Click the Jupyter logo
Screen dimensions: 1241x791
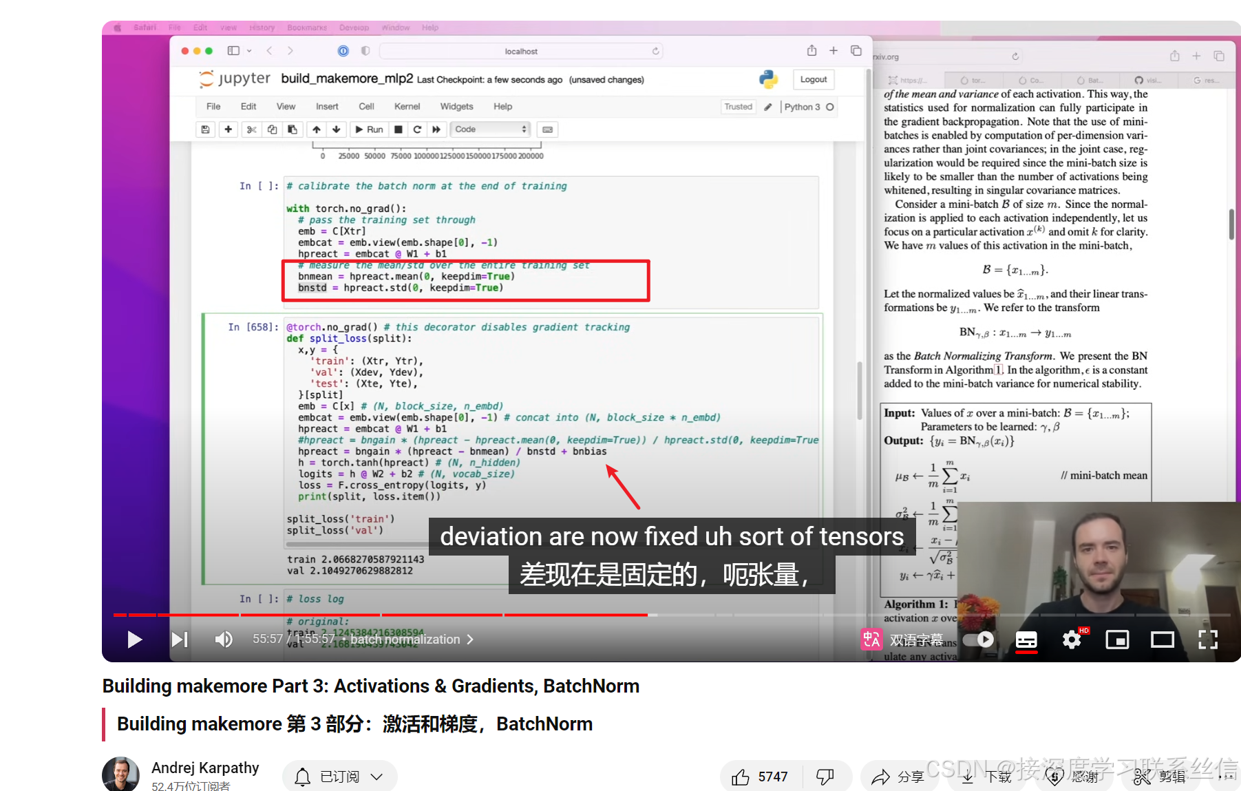[235, 79]
